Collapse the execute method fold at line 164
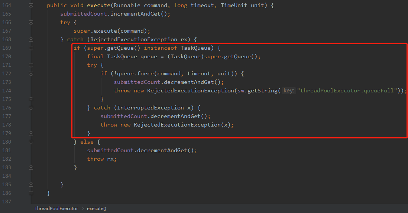This screenshot has width=408, height=213. click(x=31, y=5)
